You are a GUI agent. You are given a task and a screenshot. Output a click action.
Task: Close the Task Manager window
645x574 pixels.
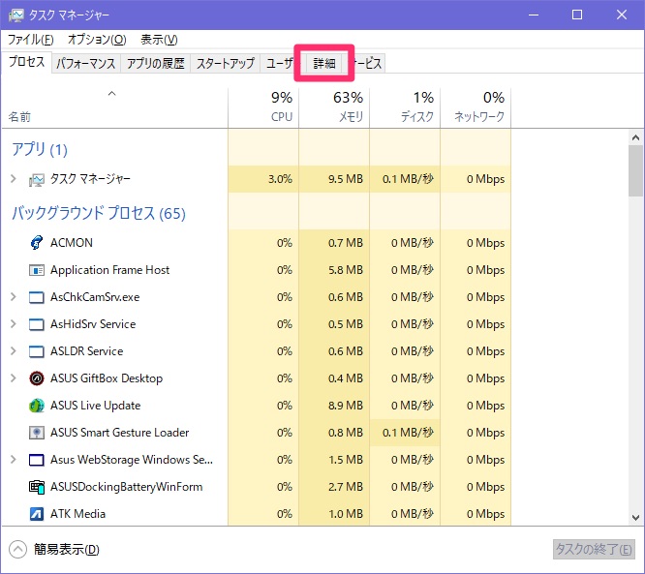click(x=622, y=15)
